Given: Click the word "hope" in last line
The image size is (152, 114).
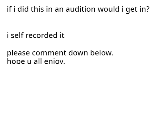Looking at the screenshot, I should (16, 61).
